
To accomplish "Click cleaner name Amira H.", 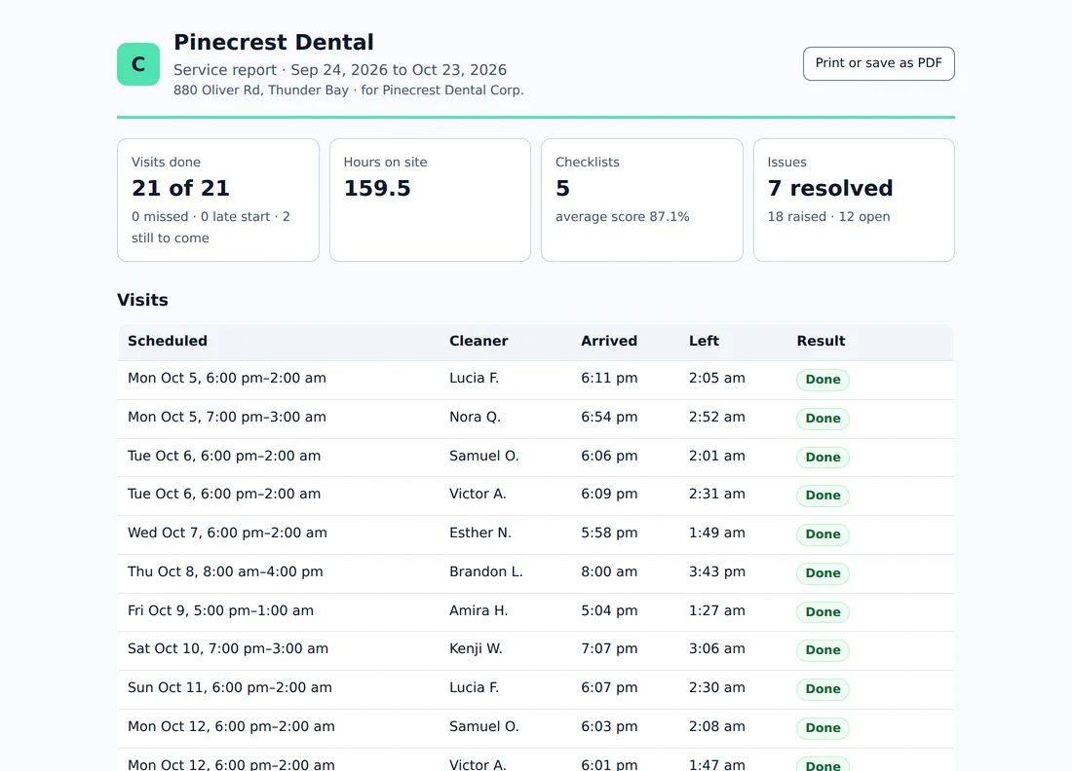I will point(479,611).
